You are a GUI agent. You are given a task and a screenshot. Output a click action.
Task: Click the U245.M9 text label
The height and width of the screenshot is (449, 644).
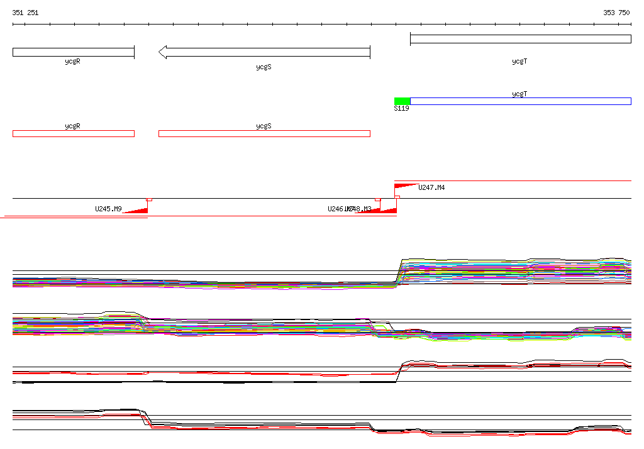click(x=108, y=209)
